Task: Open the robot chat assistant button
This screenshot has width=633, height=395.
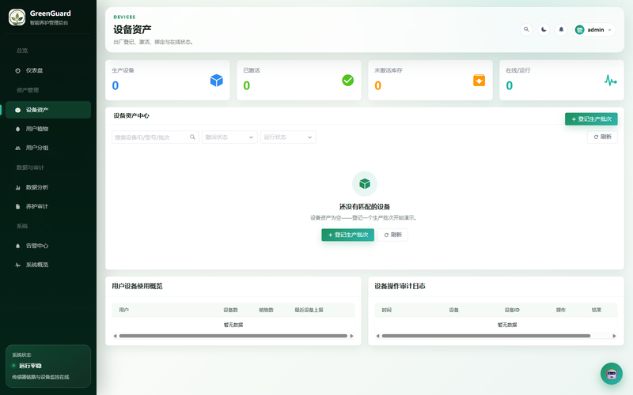Action: tap(612, 374)
